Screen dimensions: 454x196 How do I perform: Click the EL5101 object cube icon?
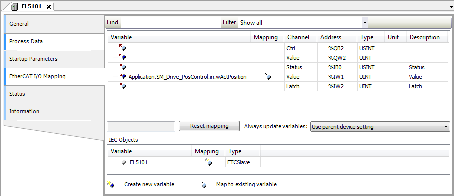click(x=124, y=162)
